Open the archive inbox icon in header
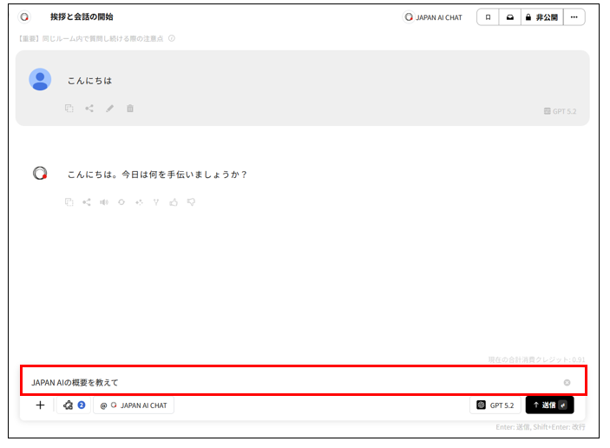Viewport: 610px width, 448px height. 509,16
